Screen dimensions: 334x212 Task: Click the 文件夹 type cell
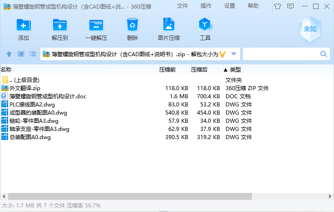point(234,80)
